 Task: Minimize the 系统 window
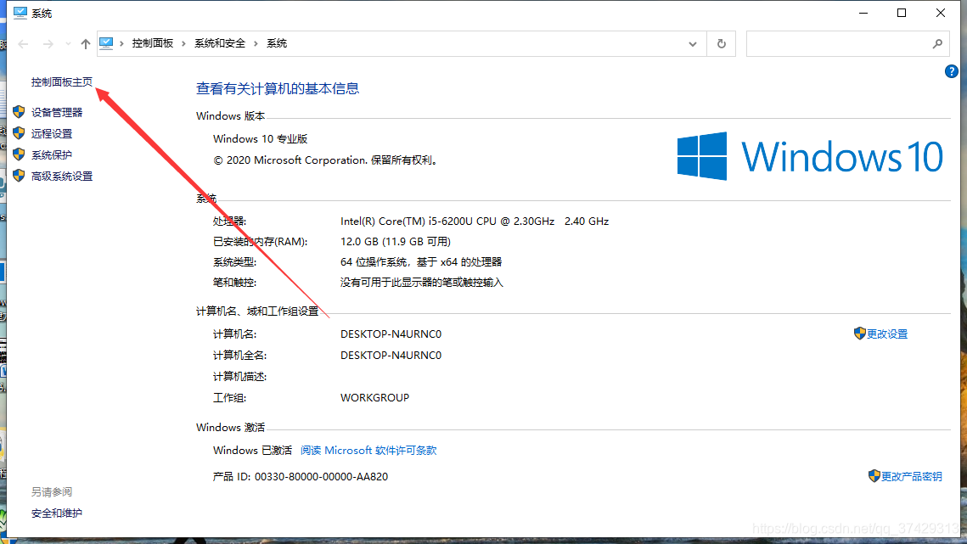[x=863, y=13]
